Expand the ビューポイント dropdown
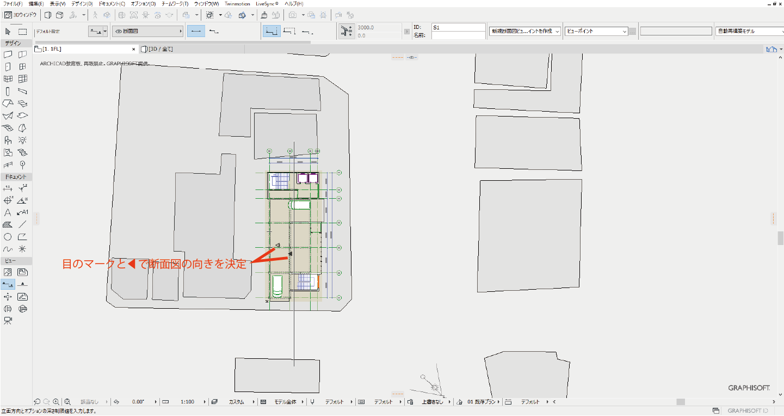Viewport: 784px width, 416px height. pos(596,32)
